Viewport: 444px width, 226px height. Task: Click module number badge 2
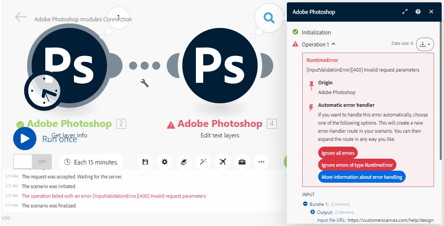[x=121, y=124]
